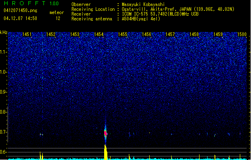Click the 1455 time marker
Viewport: 251px width, 160px height.
tap(123, 34)
